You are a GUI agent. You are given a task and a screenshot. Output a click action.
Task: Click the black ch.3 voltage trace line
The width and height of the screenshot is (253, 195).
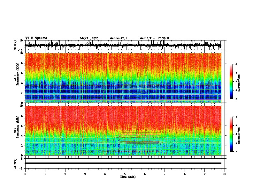tap(123, 163)
